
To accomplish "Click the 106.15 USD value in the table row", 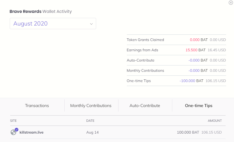I will coord(211,132).
